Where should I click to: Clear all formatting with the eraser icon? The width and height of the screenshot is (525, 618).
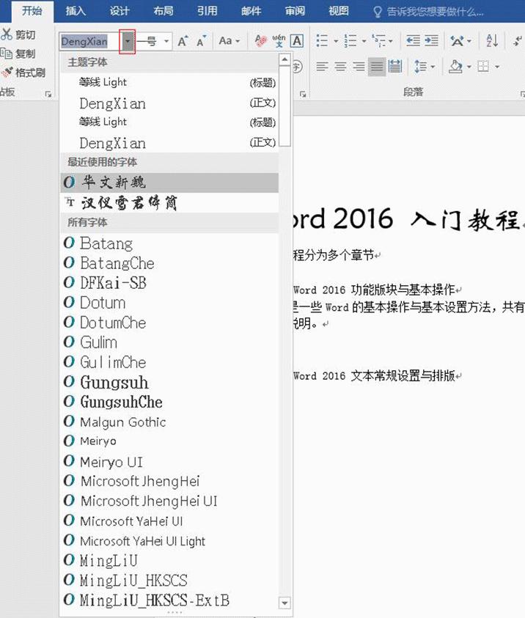click(x=260, y=40)
